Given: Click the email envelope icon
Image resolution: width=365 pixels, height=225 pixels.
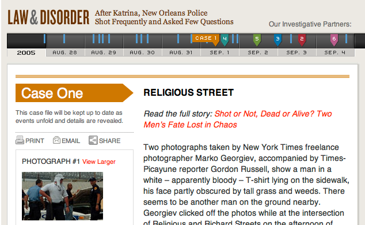Looking at the screenshot, I should point(56,140).
